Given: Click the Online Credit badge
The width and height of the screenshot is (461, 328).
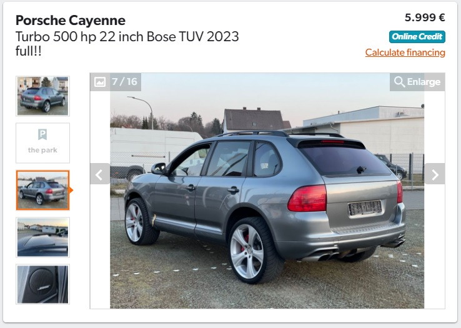Looking at the screenshot, I should coord(417,37).
